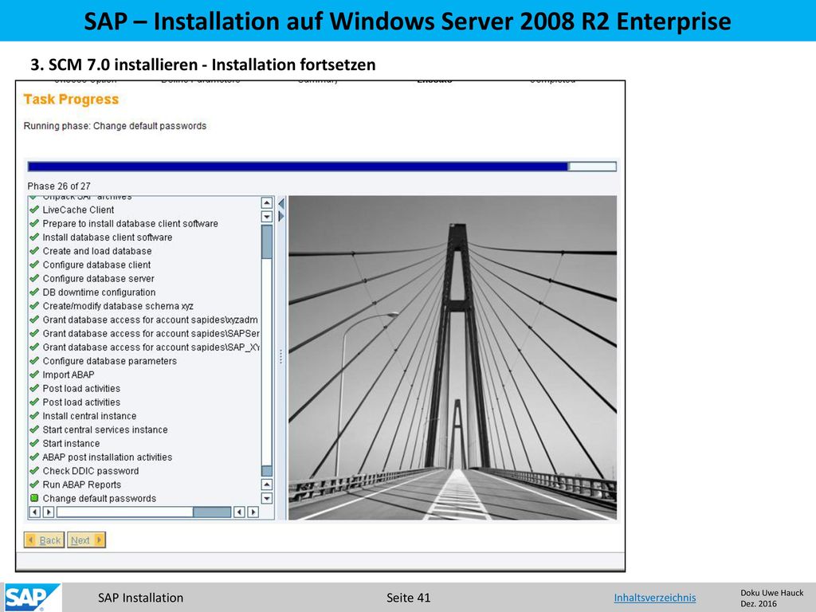The height and width of the screenshot is (612, 816).
Task: Select Install database client software row
Action: tap(108, 237)
